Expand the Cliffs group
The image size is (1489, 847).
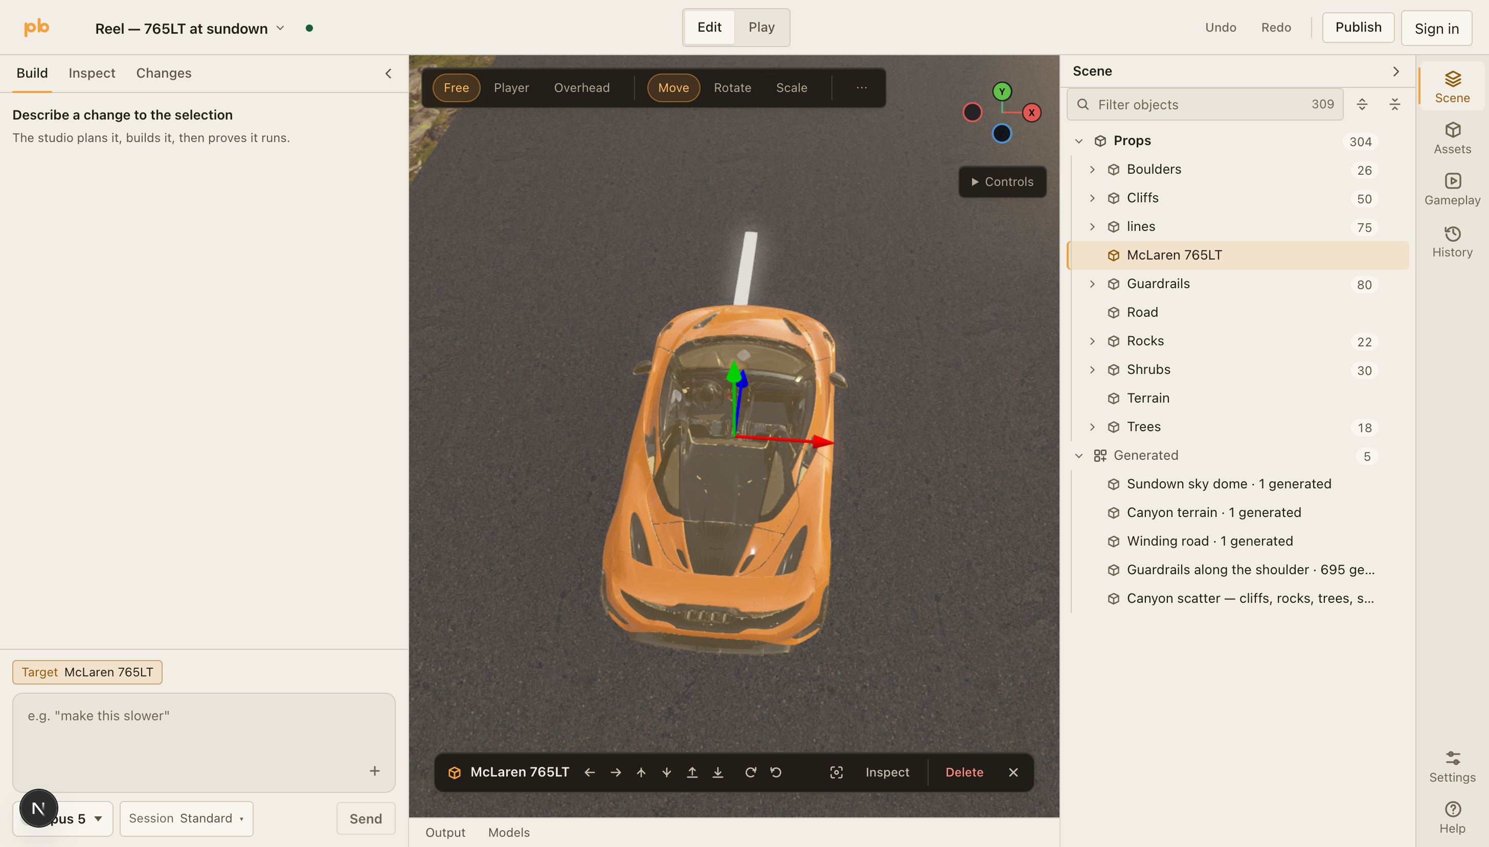pyautogui.click(x=1092, y=198)
